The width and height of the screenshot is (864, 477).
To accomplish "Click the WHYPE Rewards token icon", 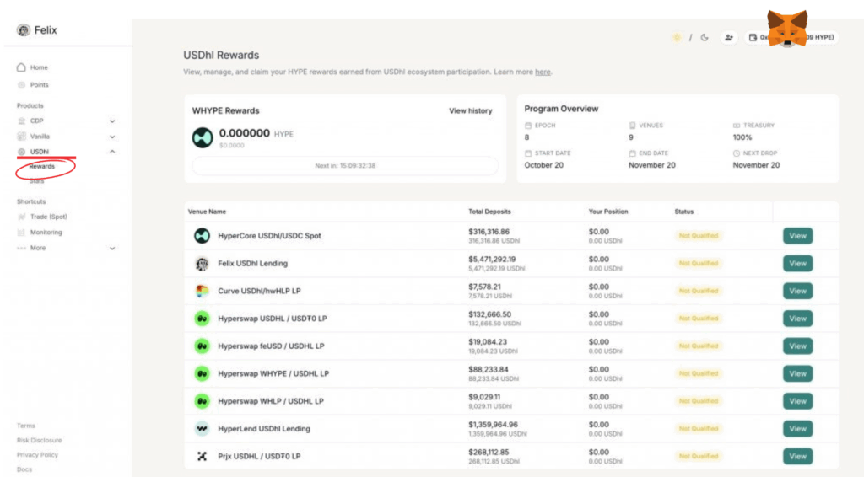I will [x=202, y=137].
